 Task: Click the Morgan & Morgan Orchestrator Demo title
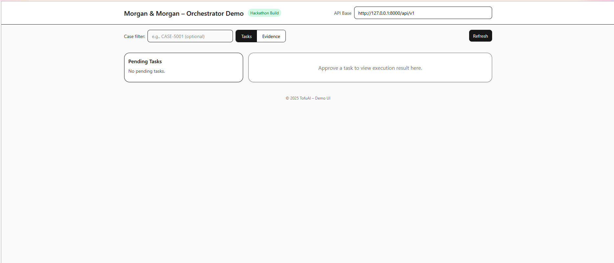pyautogui.click(x=184, y=13)
